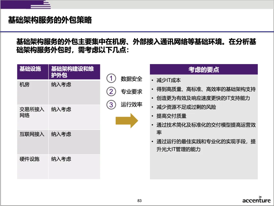
Task: Click the intro paragraph starting 基础架构服务的外包主要集中
Action: [x=136, y=46]
